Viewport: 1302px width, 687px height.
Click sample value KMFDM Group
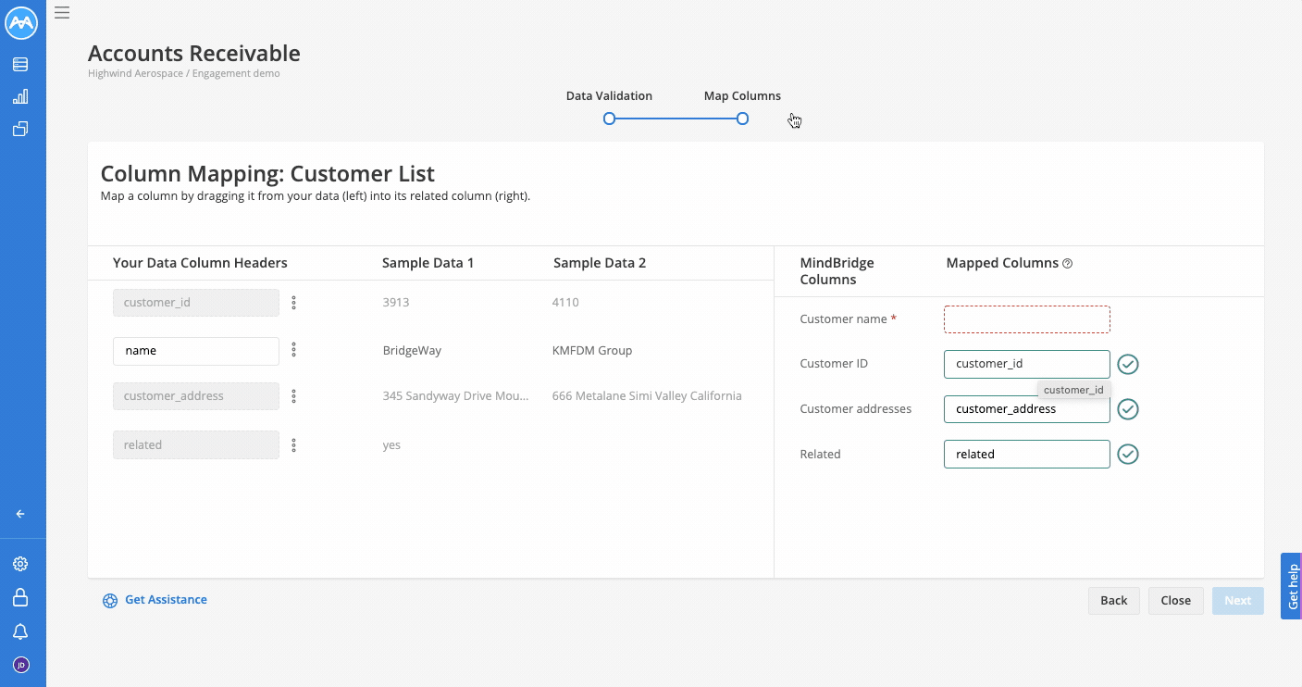(x=592, y=350)
